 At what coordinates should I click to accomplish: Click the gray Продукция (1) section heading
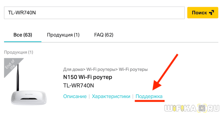19,52
